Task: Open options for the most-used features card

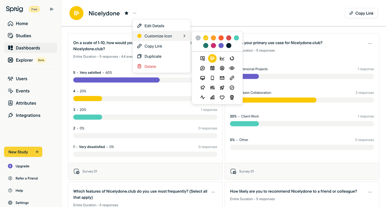Action: (213, 192)
